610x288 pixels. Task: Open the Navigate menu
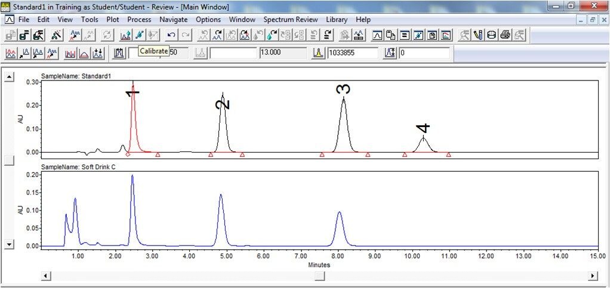(174, 20)
